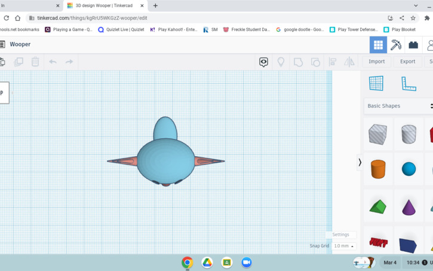Switch to the 3D design Wooper tab

[x=104, y=5]
